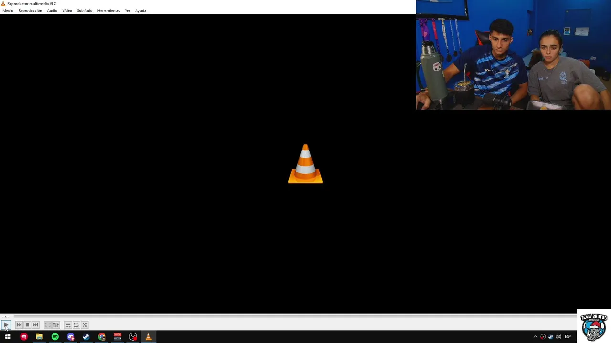Open the volume control in tray
This screenshot has height=343, width=611.
pyautogui.click(x=558, y=337)
